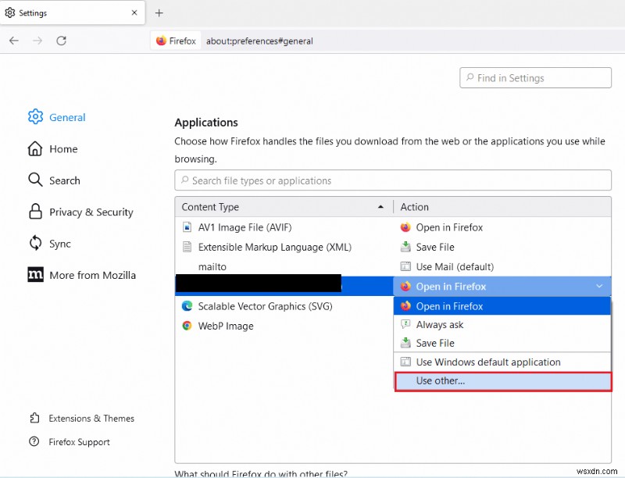
Task: Open Firefox Support
Action: 76,441
